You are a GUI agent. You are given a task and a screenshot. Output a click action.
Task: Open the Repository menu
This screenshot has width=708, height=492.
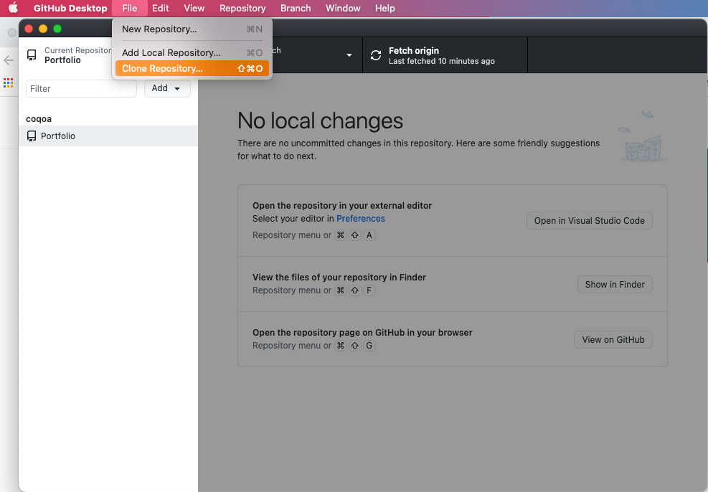tap(242, 8)
